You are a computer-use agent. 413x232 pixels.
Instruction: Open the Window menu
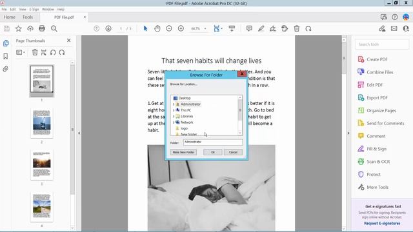pos(48,9)
